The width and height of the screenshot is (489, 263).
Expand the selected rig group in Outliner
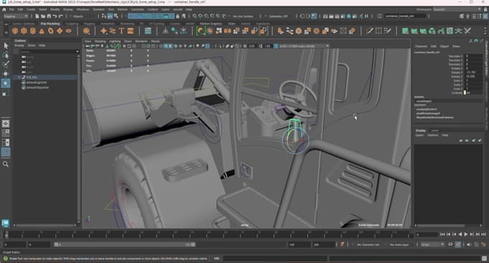pos(19,78)
